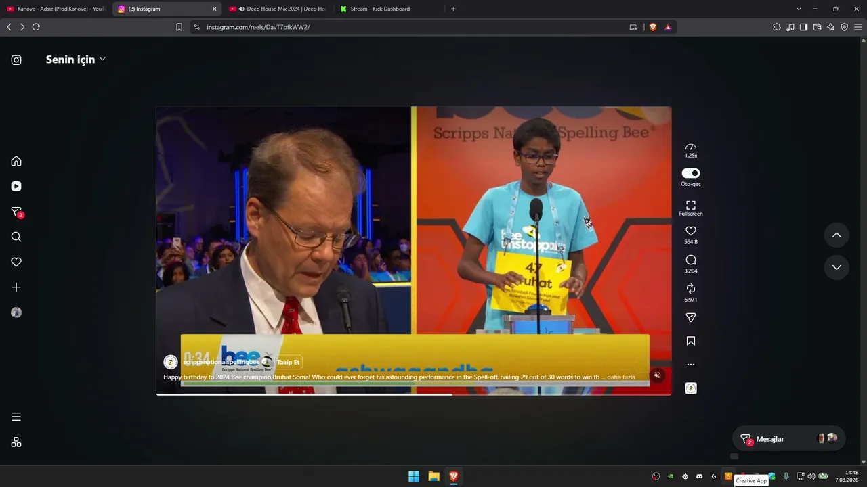Open the volume control in the system tray
The height and width of the screenshot is (487, 867).
811,476
